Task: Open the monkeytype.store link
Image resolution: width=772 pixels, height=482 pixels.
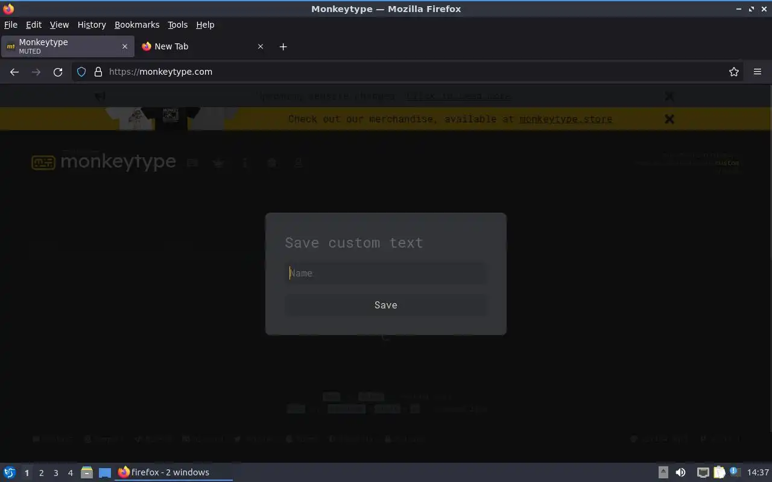Action: point(566,119)
